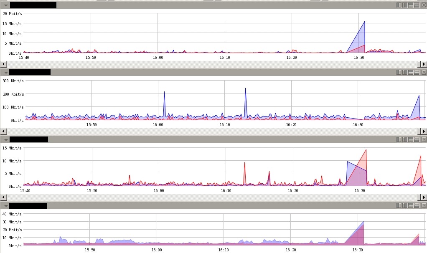Click left scroll arrow under the third graph
This screenshot has width=427, height=253.
point(3,197)
